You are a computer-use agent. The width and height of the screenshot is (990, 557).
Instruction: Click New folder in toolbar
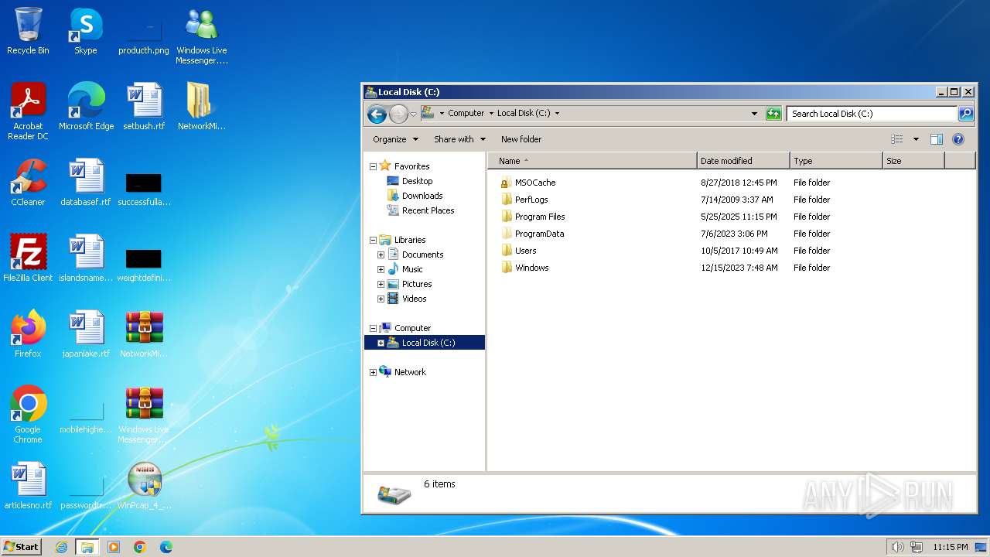coord(521,139)
